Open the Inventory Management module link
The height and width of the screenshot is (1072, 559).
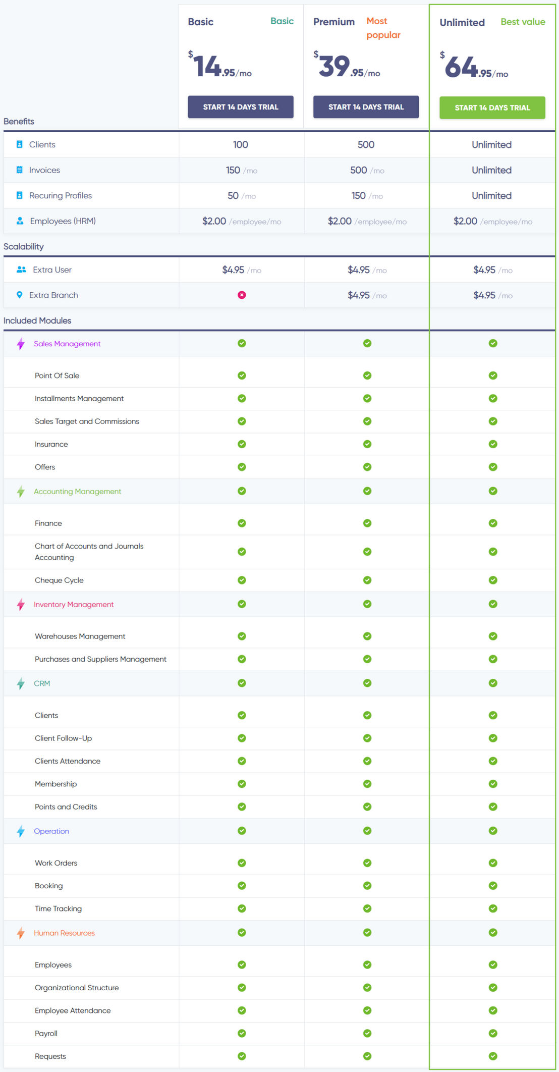coord(74,605)
